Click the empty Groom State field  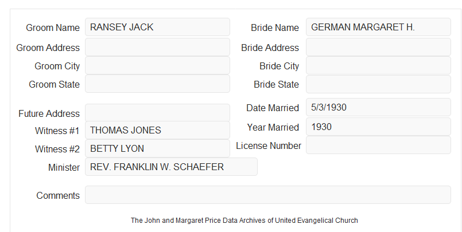157,84
